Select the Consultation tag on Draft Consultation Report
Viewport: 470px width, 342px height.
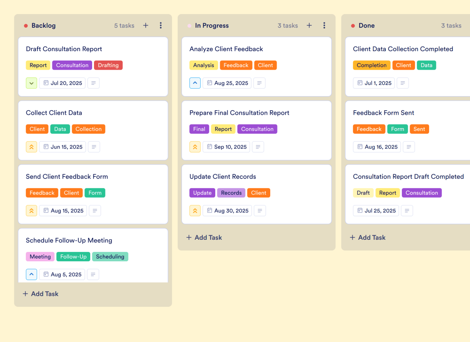72,65
